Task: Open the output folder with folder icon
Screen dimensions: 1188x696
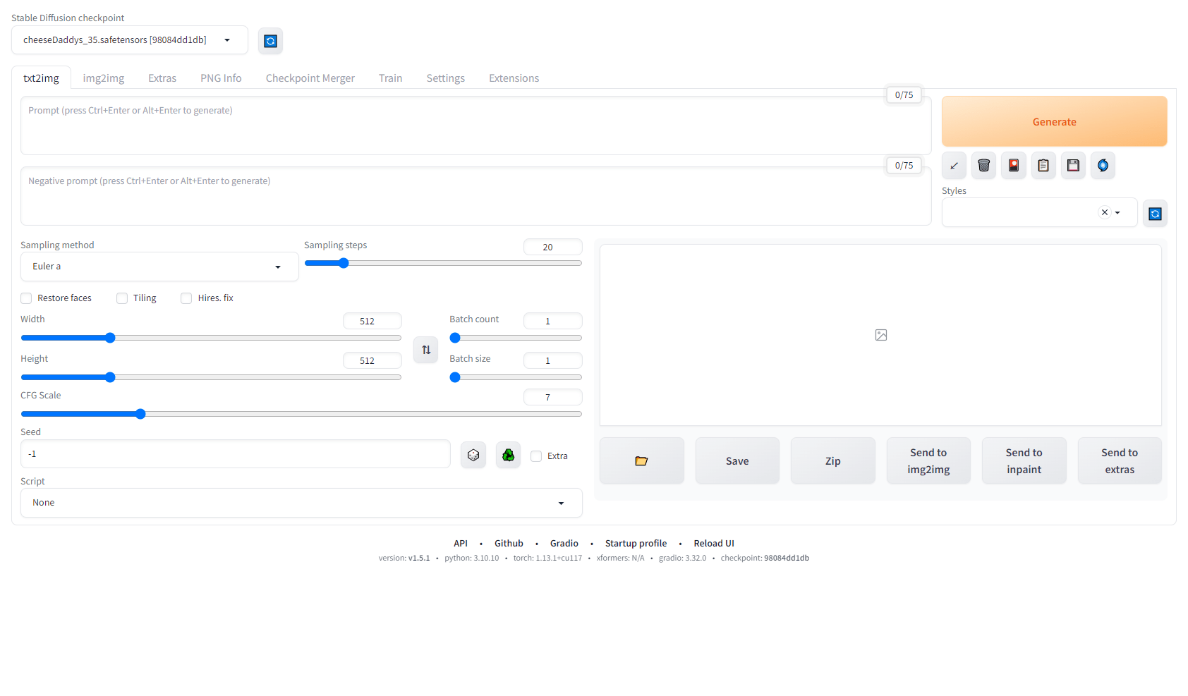Action: coord(641,461)
